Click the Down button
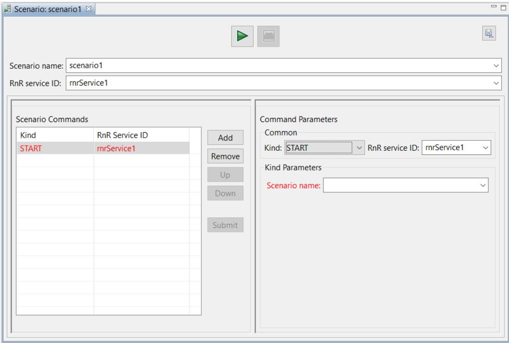The width and height of the screenshot is (509, 343). [225, 193]
